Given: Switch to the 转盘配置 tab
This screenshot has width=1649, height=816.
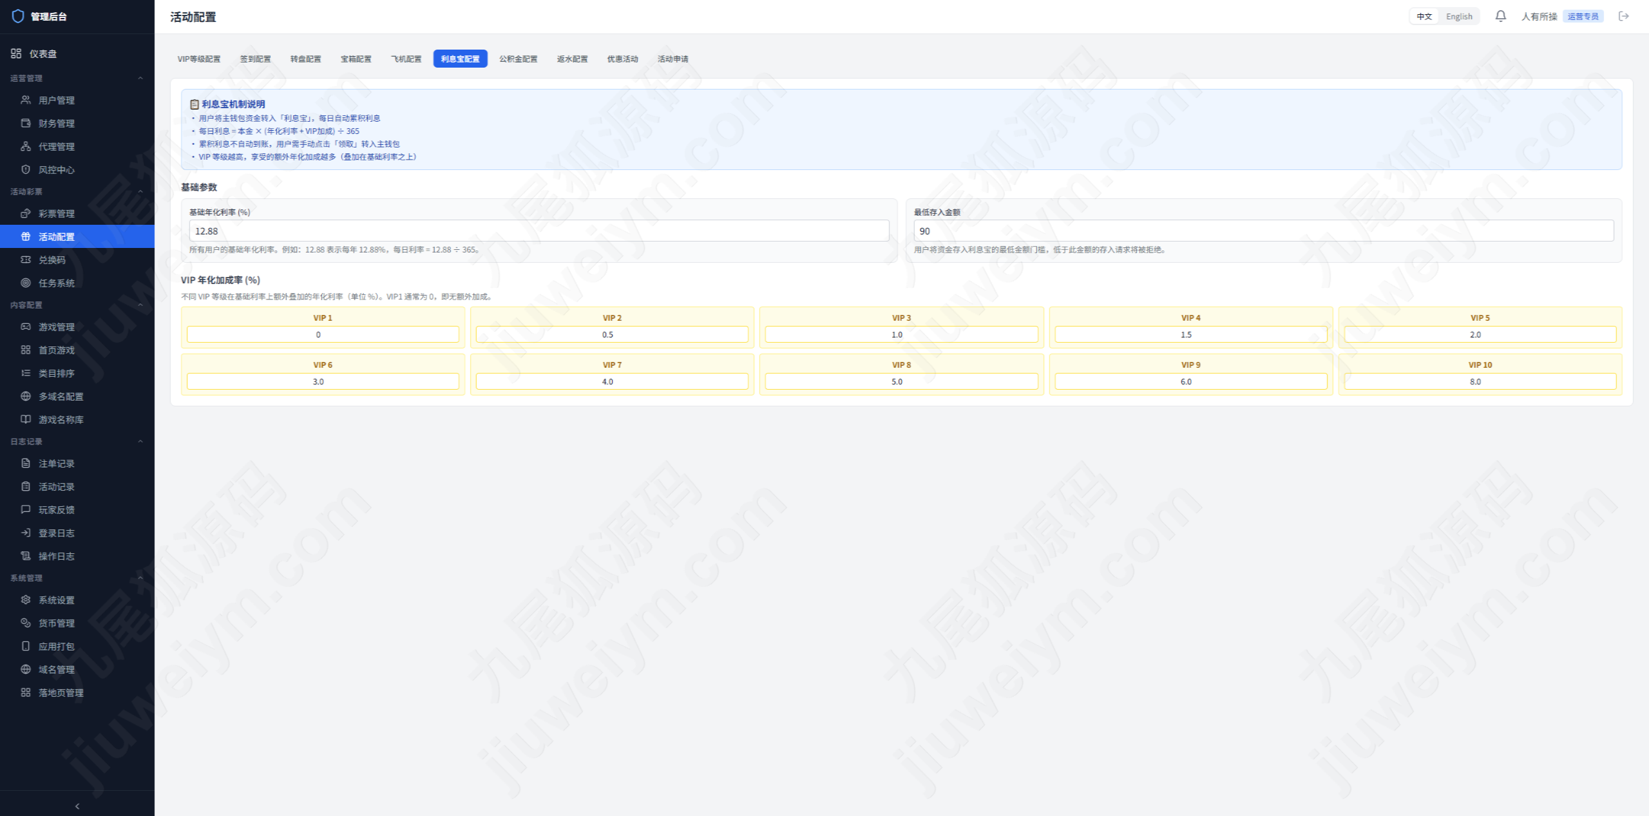Looking at the screenshot, I should (x=305, y=59).
